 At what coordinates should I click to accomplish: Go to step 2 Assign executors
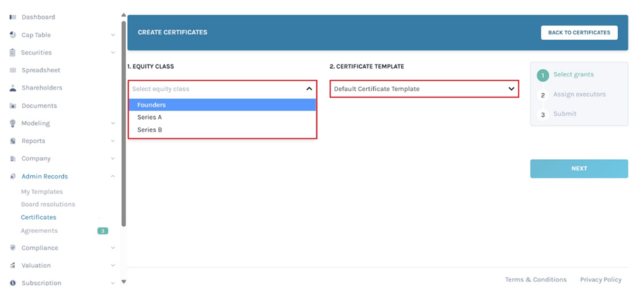(x=579, y=95)
